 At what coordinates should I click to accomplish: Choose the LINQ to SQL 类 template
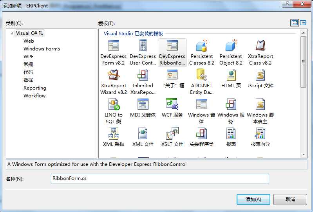point(113,111)
